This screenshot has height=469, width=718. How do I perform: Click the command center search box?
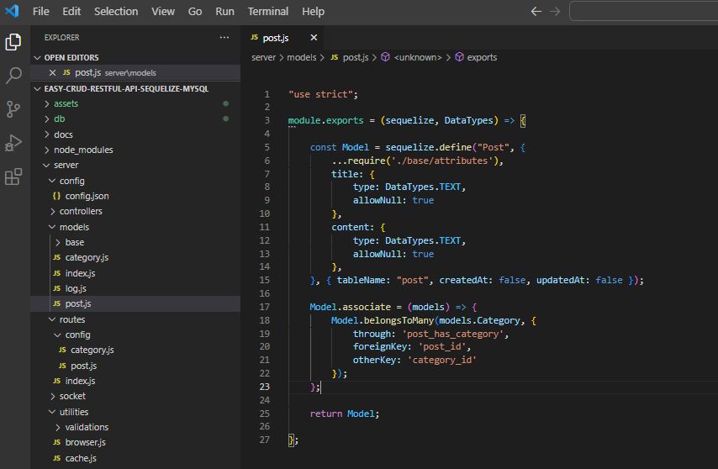click(643, 11)
